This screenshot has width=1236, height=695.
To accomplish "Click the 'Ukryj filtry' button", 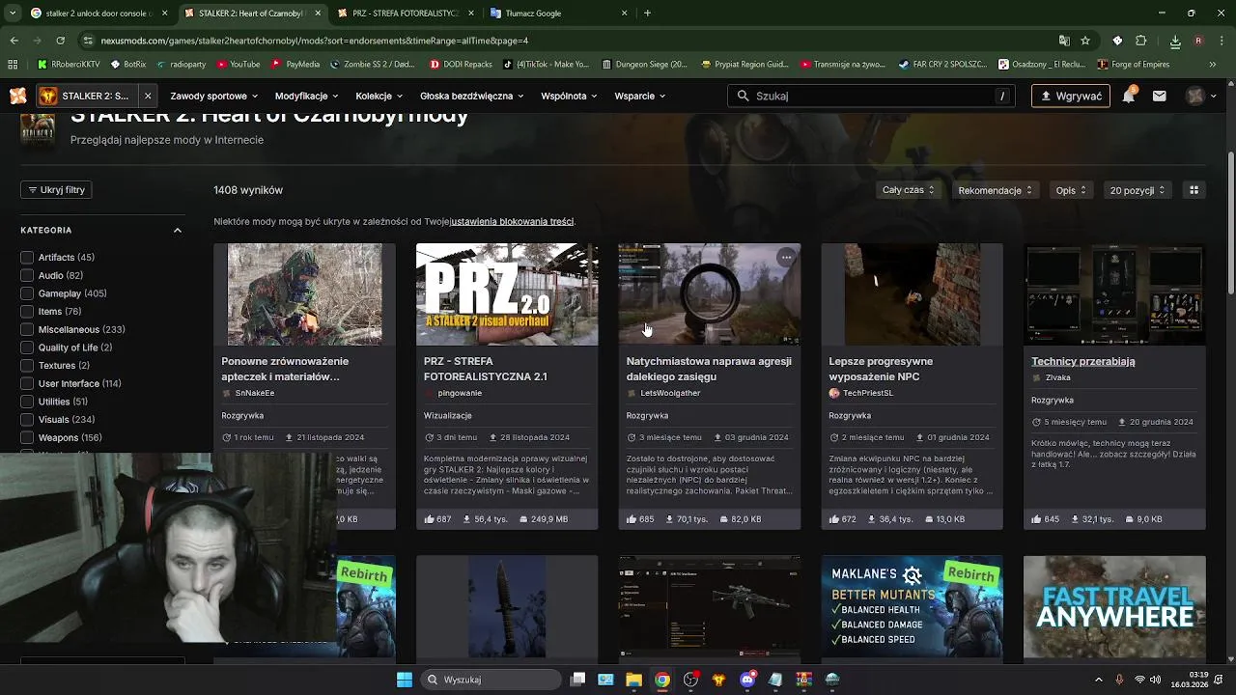I will click(x=57, y=190).
